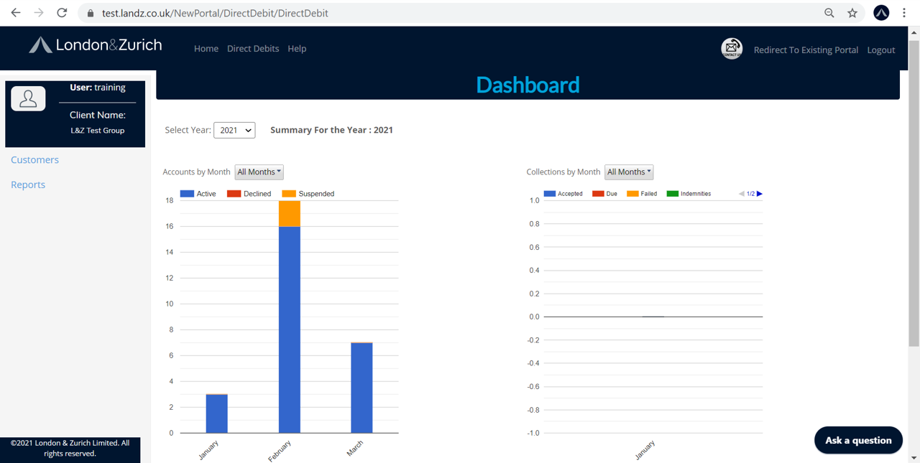
Task: Expand Collections by Month All Months dropdown
Action: (629, 172)
